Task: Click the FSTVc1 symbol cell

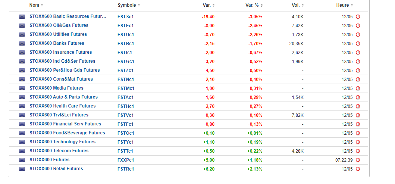Action: click(x=126, y=115)
